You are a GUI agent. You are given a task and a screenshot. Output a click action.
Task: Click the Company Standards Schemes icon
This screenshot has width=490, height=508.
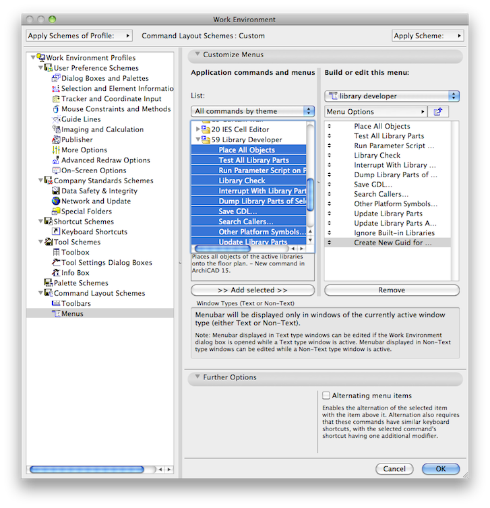[x=49, y=181]
